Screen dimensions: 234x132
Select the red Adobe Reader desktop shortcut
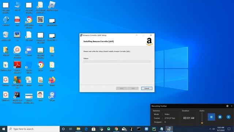(x=17, y=67)
